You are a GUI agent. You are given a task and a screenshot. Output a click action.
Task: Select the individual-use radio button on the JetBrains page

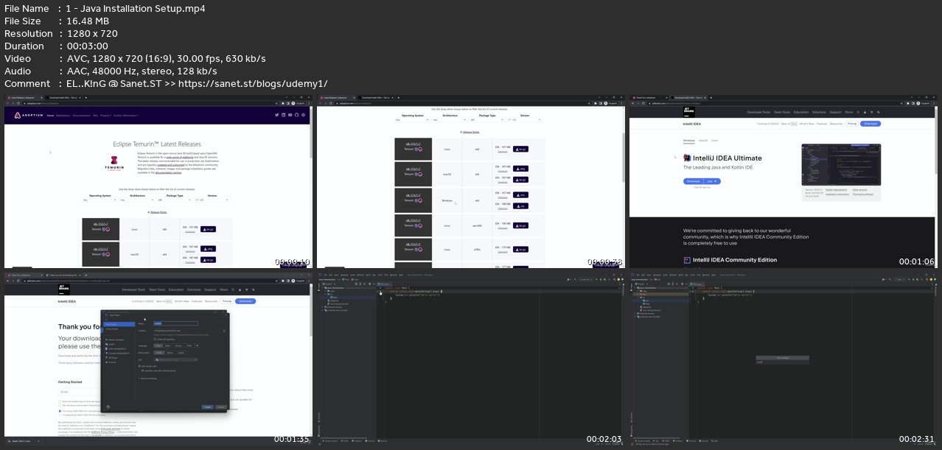[60, 411]
